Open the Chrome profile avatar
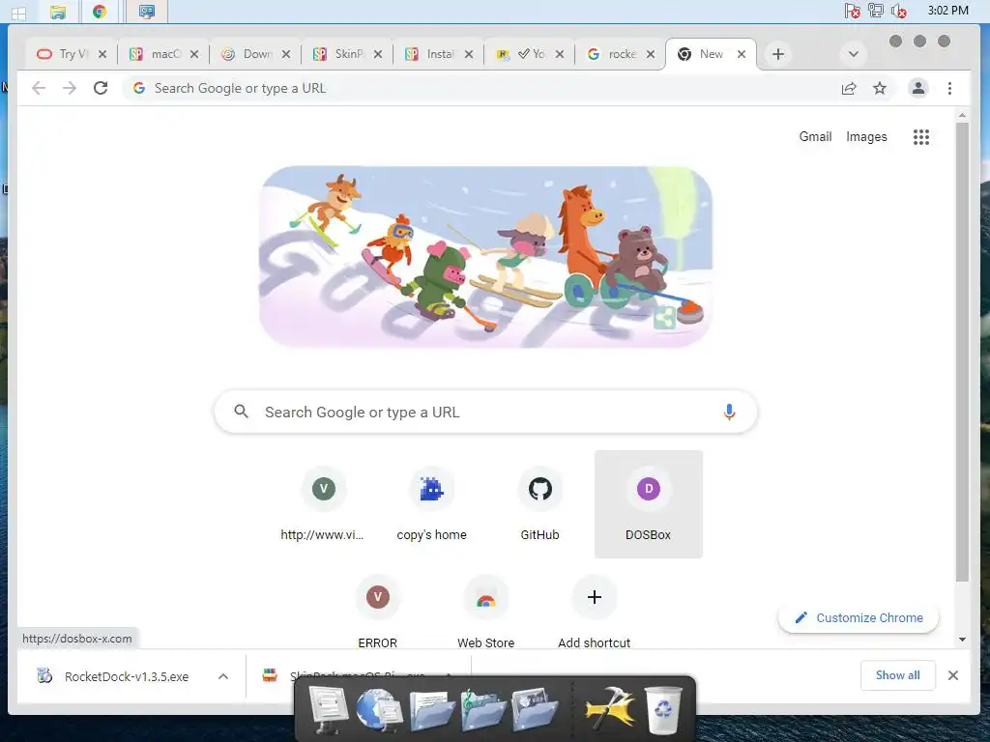This screenshot has height=742, width=990. 918,88
